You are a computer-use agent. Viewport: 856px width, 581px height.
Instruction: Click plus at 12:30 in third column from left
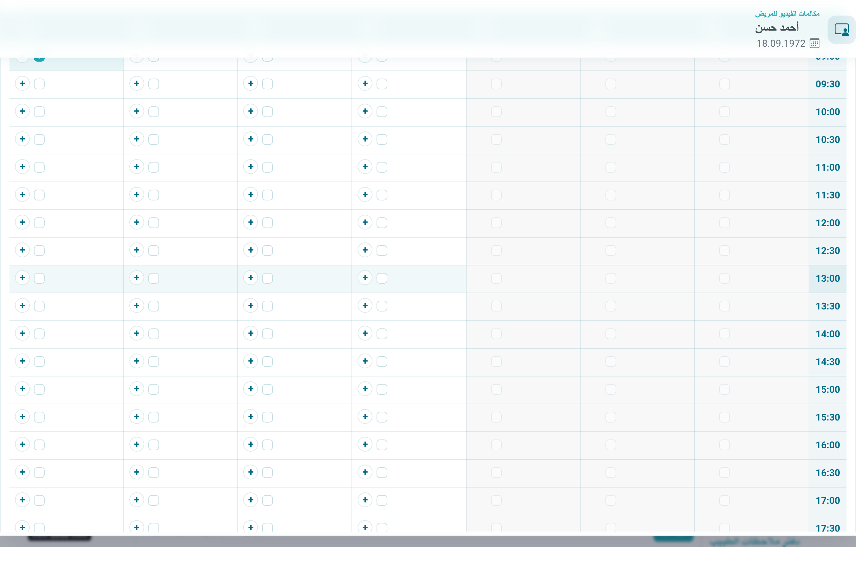(x=251, y=250)
